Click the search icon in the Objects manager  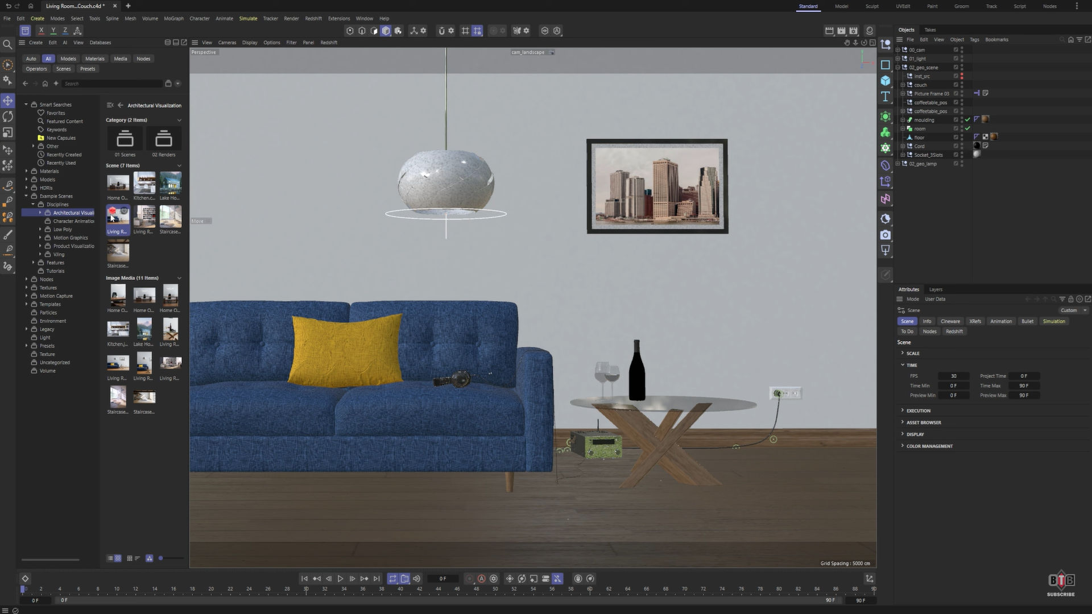[1062, 39]
